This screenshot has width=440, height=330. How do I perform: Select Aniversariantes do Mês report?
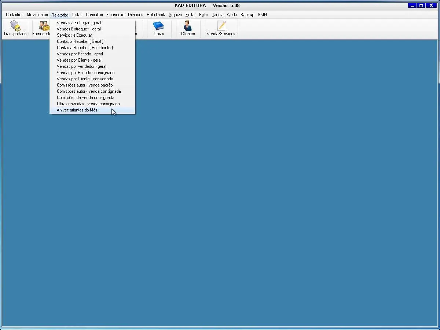pos(77,110)
